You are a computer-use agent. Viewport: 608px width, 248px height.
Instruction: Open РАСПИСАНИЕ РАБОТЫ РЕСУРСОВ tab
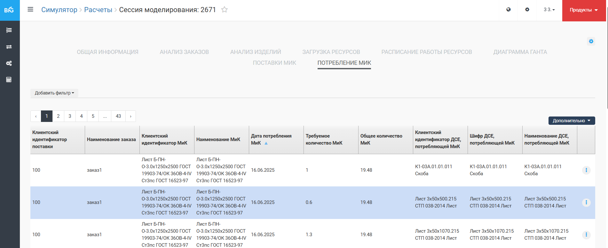tap(427, 52)
